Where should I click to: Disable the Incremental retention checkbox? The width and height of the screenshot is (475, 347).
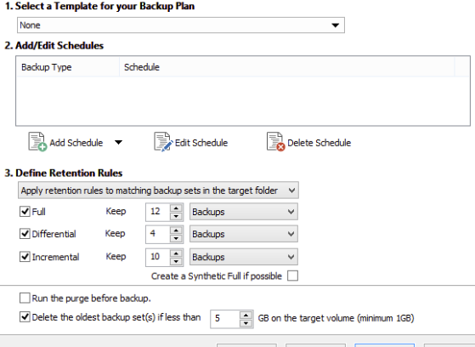point(25,257)
